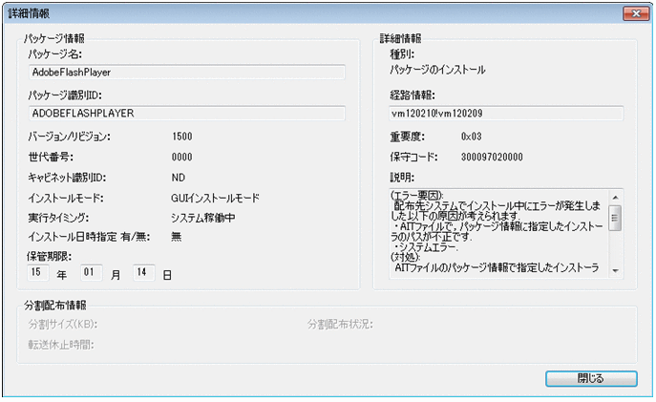Click the 重要度 value 0x03
The width and height of the screenshot is (656, 402).
(472, 137)
